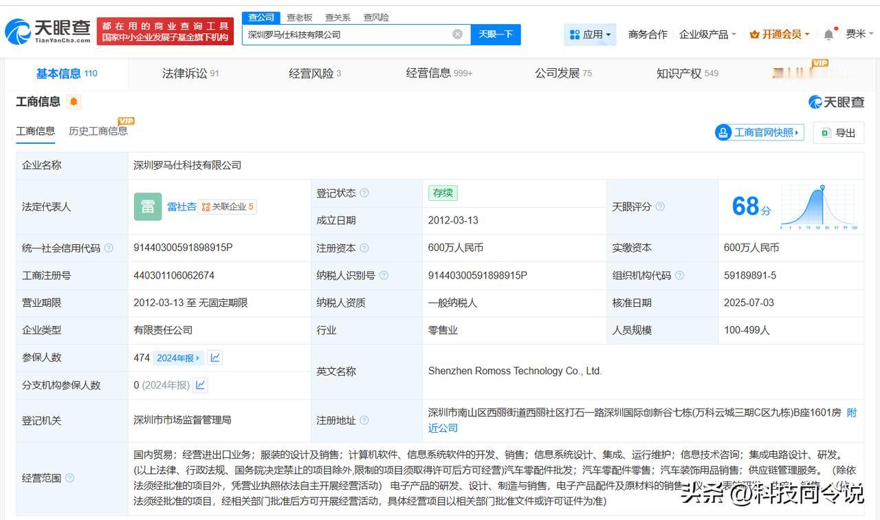
Task: Click the 68分 TianYan score
Action: [x=751, y=206]
